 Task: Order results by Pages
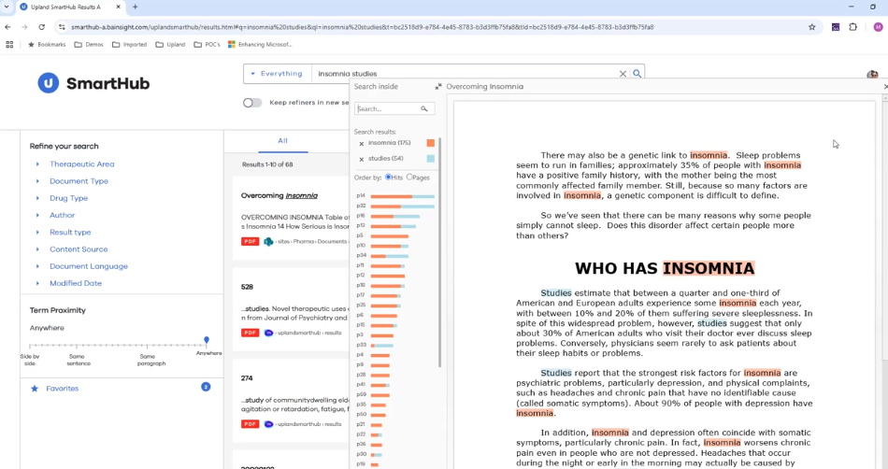pyautogui.click(x=409, y=178)
